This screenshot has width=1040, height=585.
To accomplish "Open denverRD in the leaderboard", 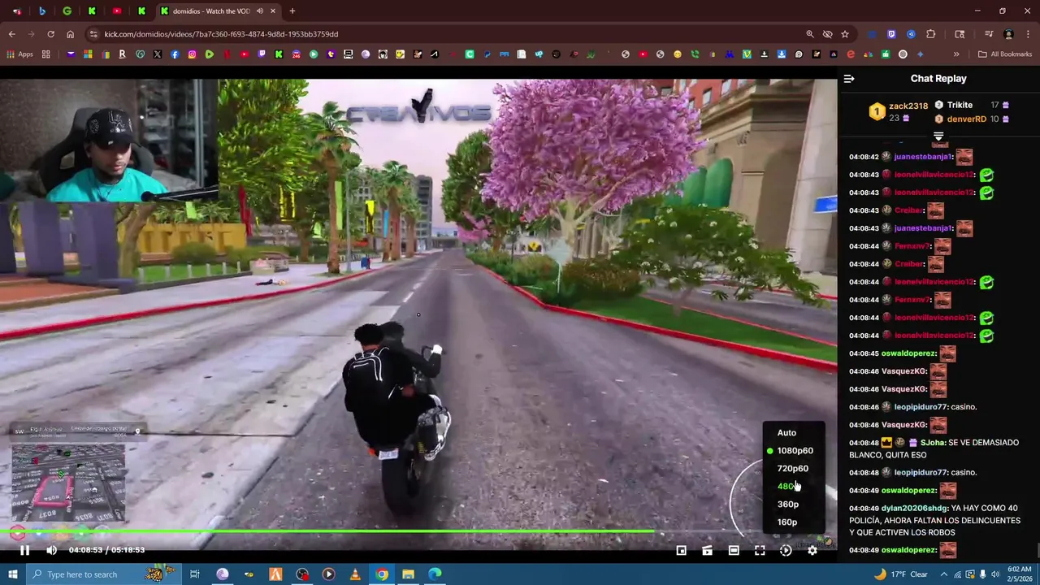I will (x=966, y=119).
